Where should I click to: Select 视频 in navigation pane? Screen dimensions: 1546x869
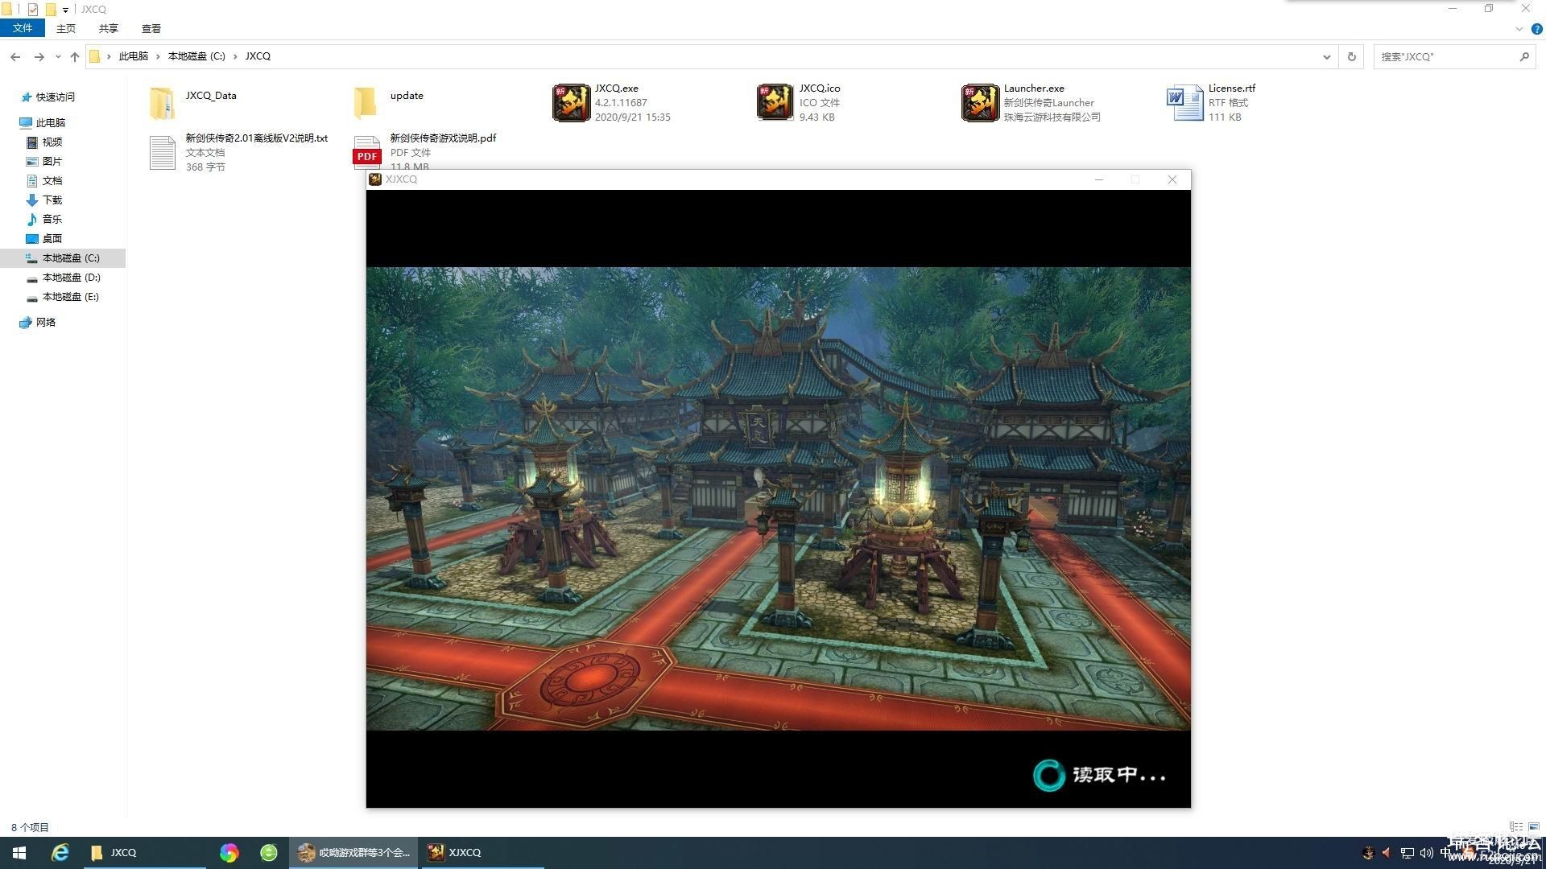[52, 142]
